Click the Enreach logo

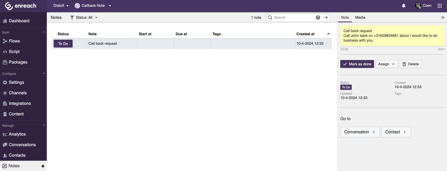pos(21,6)
